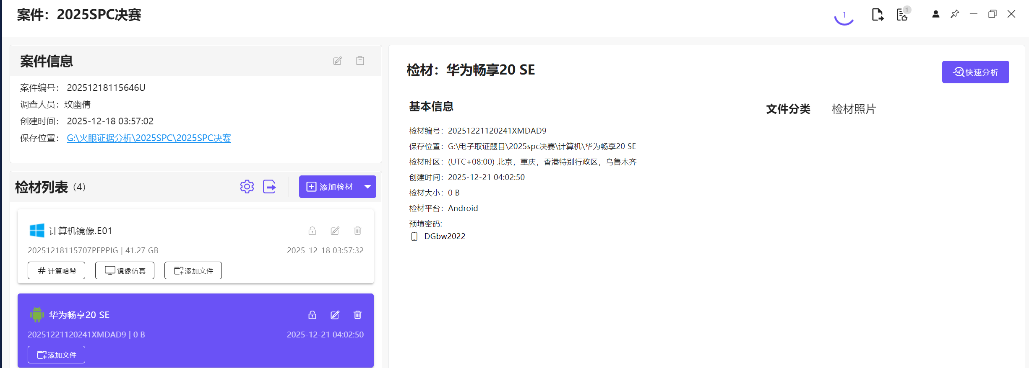Click the 镜像仿真 button
This screenshot has height=368, width=1029.
(125, 270)
